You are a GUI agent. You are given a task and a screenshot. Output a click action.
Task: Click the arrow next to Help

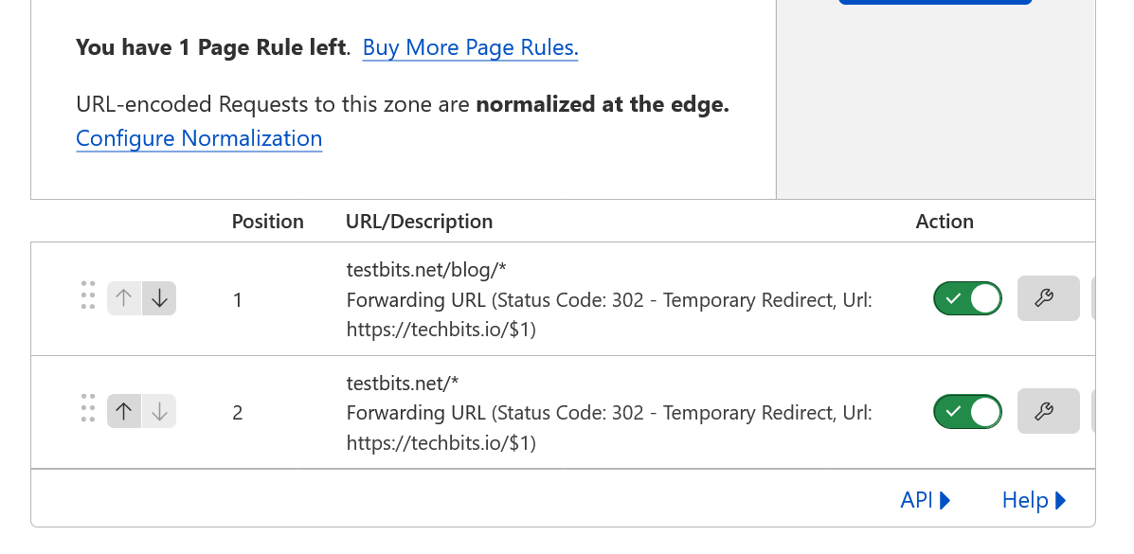coord(1060,499)
